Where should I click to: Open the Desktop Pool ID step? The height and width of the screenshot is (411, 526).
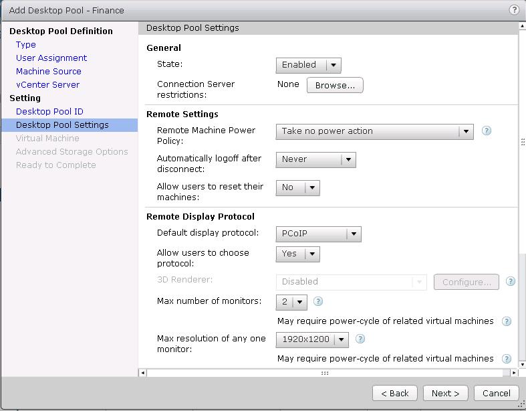tap(49, 112)
